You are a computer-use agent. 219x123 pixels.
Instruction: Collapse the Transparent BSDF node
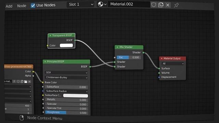50,36
